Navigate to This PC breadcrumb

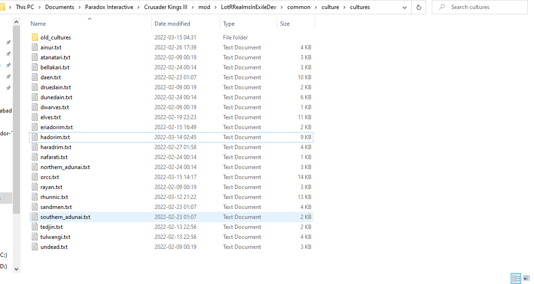coord(25,7)
